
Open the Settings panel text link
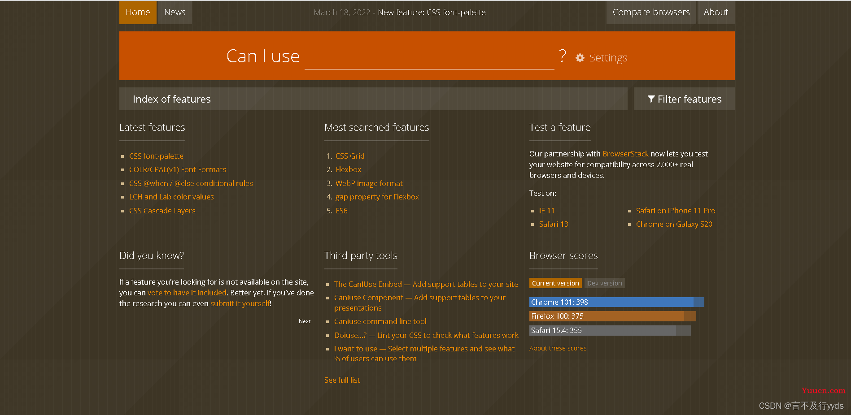pos(608,58)
